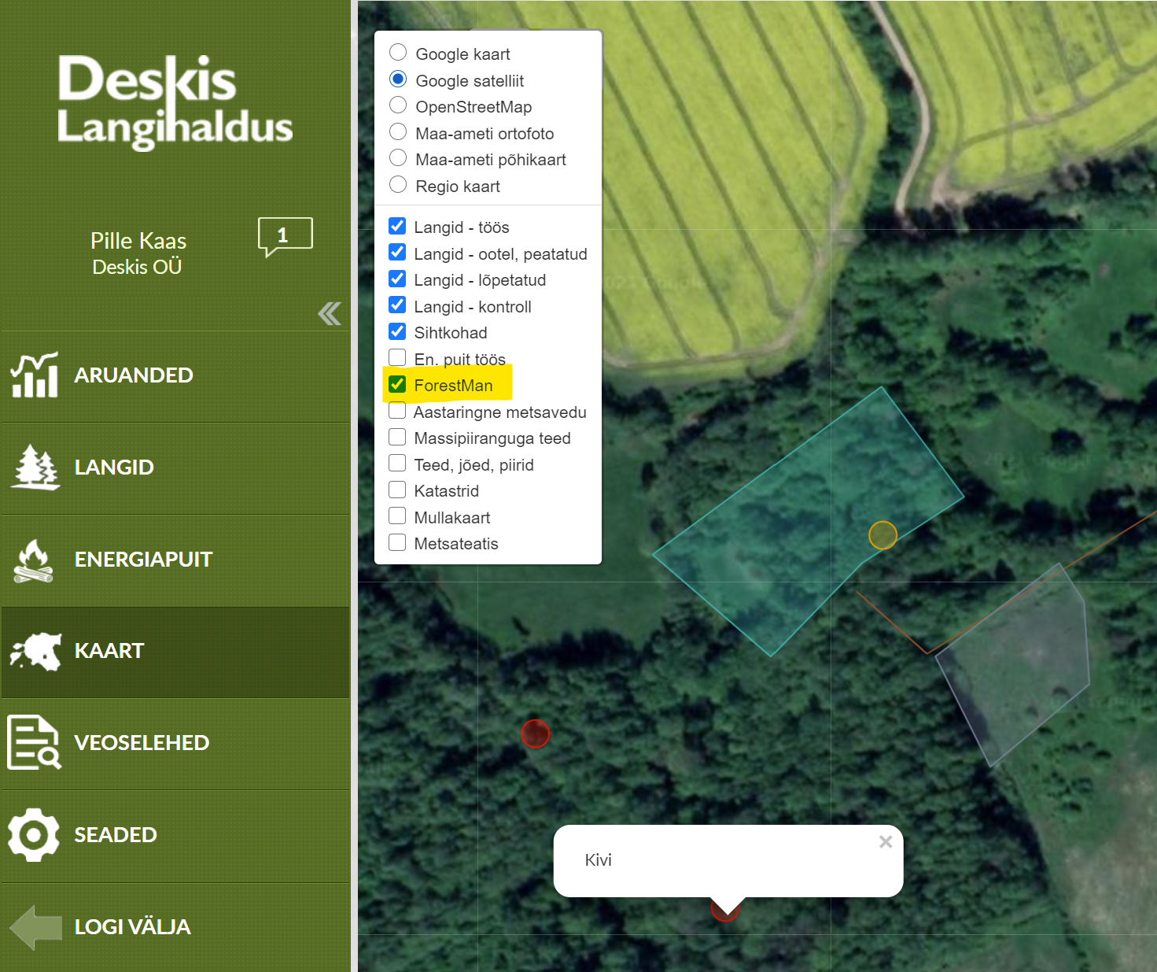Open the Seaded menu item
Viewport: 1157px width, 972px height.
coord(175,835)
